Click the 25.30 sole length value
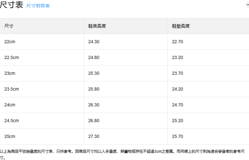Viewport: 249px width, 160px height. pyautogui.click(x=94, y=73)
